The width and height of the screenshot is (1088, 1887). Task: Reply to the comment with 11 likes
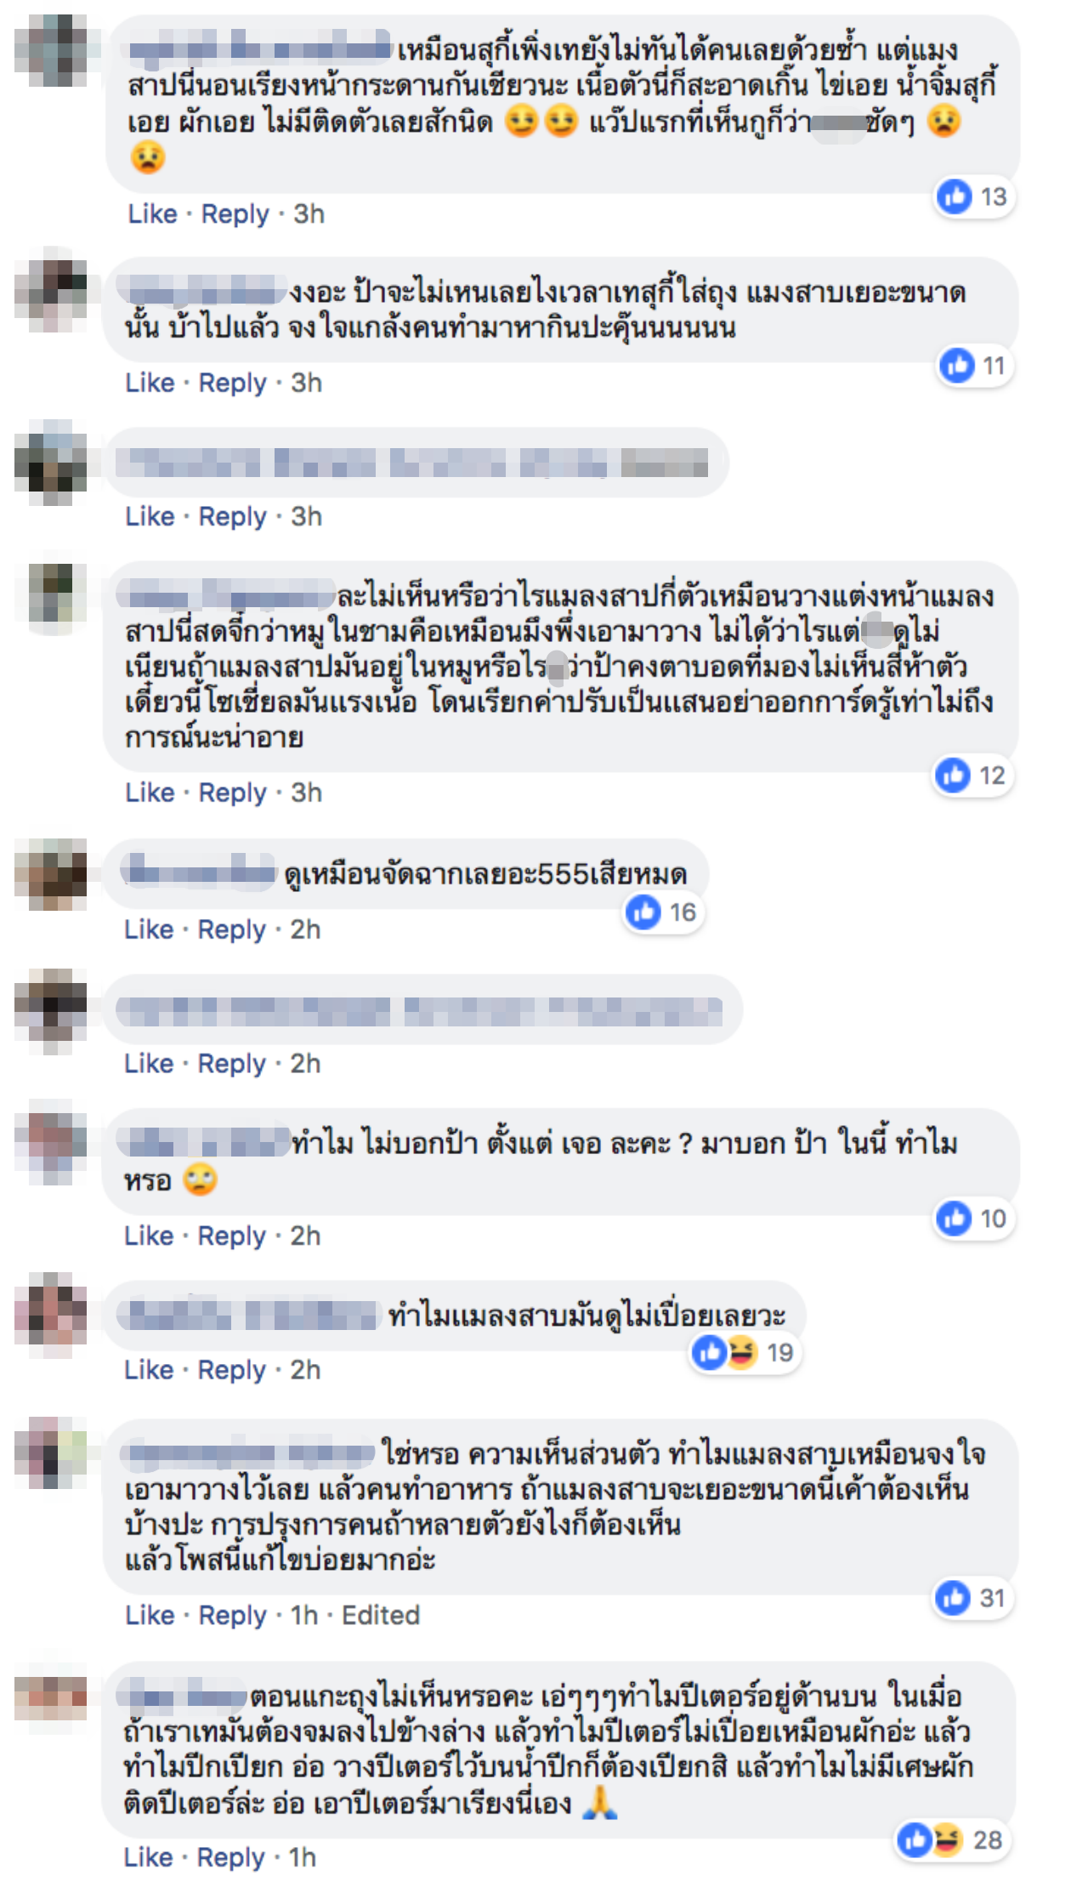(233, 383)
